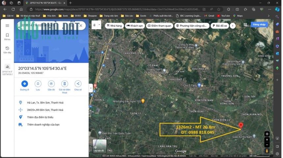283x158 pixels.
Task: Click Thêm địa điểm bị thiếu link
Action: pos(40,117)
